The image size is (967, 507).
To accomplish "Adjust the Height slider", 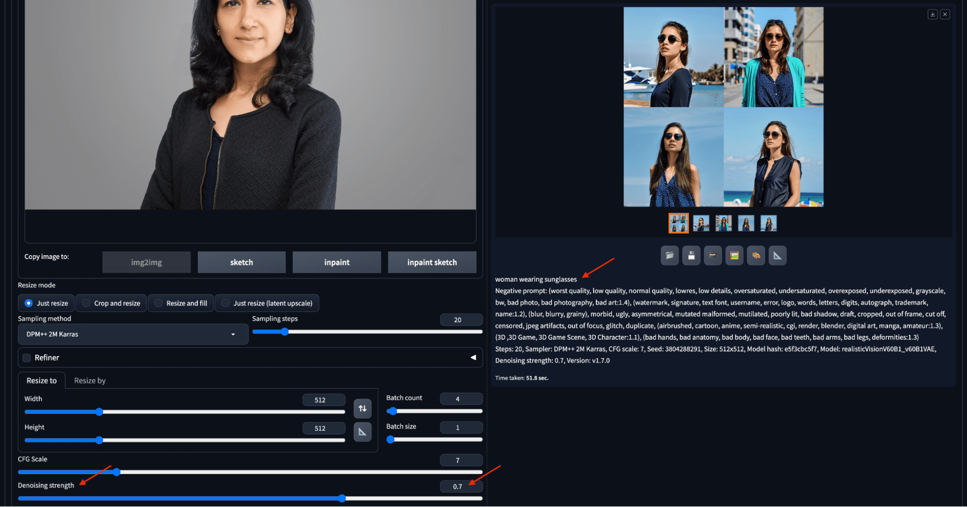I will [x=185, y=440].
